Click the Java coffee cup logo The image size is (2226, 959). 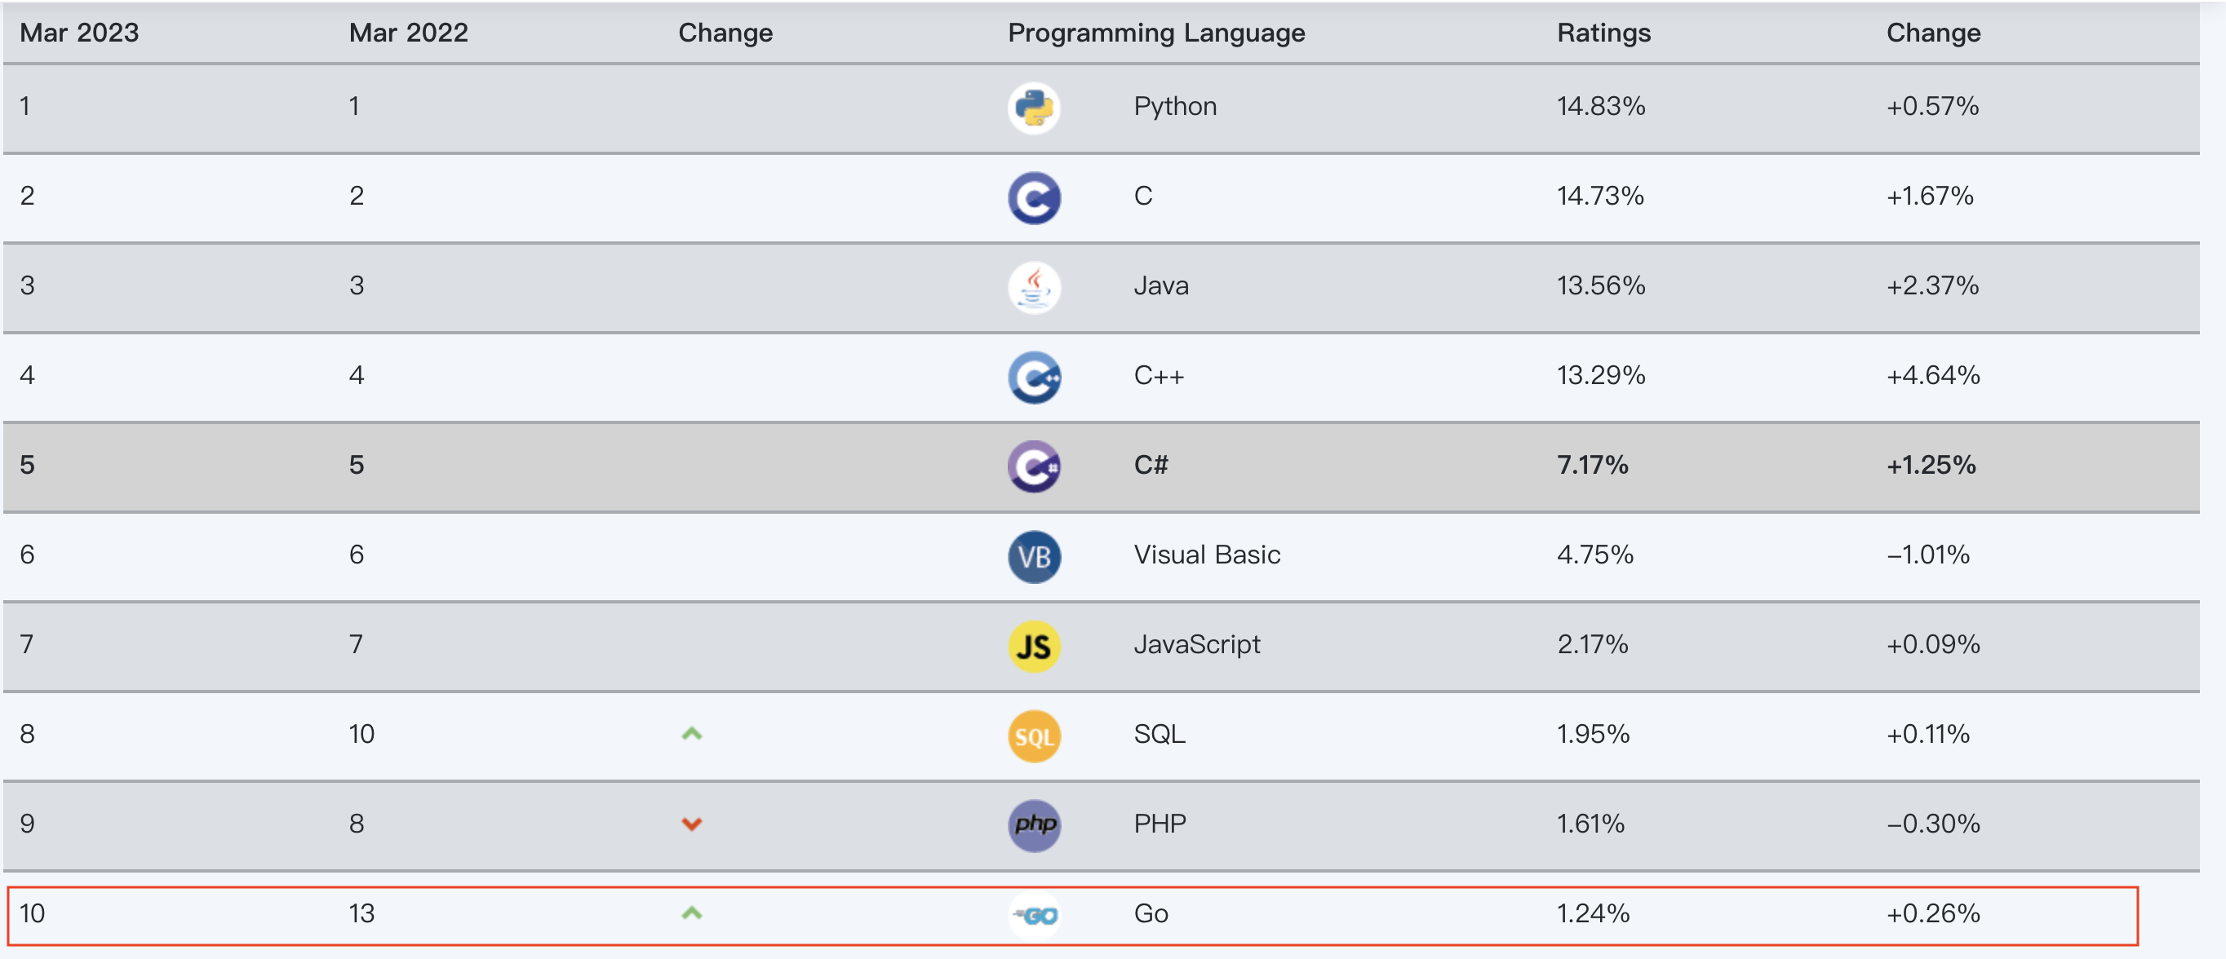[1034, 288]
